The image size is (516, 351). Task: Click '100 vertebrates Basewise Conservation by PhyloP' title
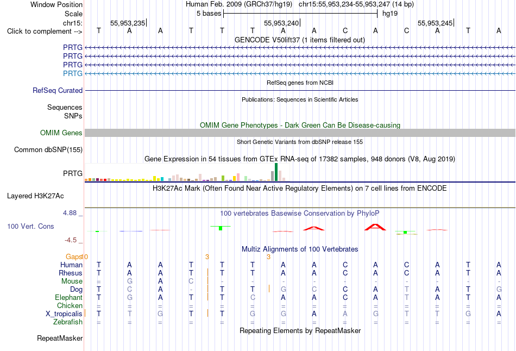point(300,214)
